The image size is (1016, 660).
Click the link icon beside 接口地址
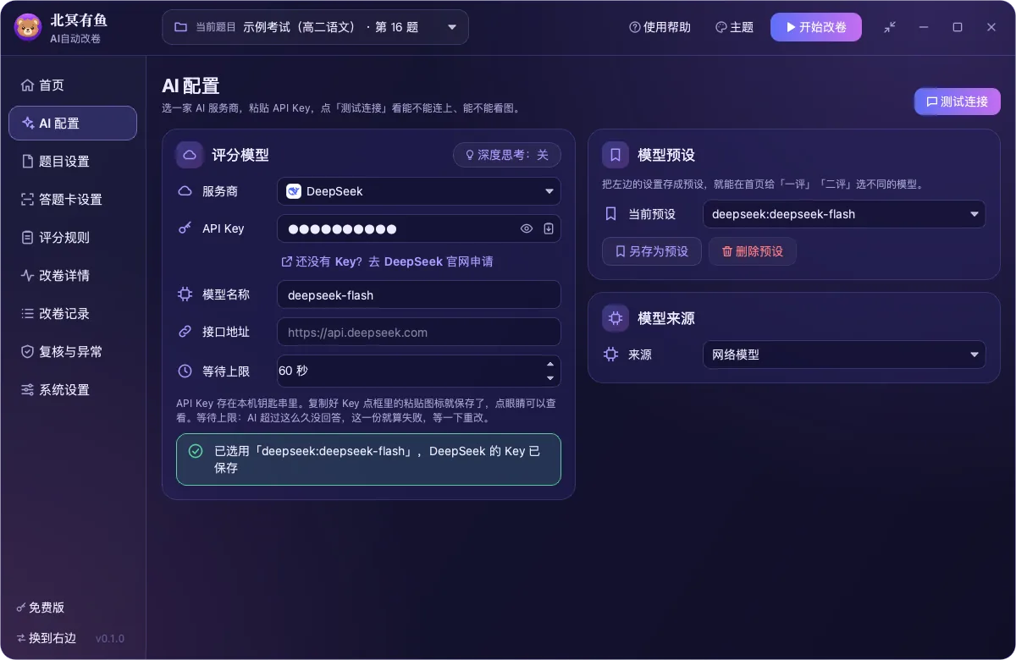tap(185, 332)
